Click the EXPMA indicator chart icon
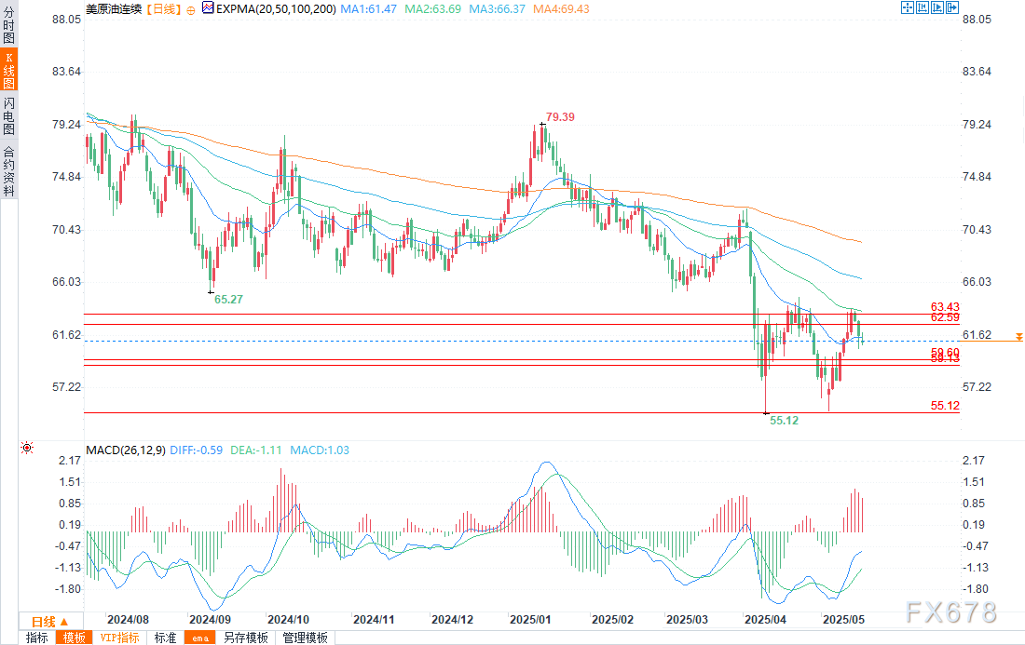1025x645 pixels. click(207, 8)
